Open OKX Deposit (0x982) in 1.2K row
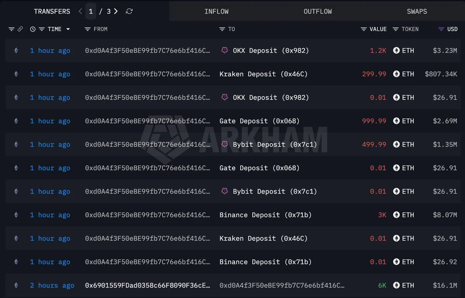Image resolution: width=465 pixels, height=298 pixels. coord(271,50)
